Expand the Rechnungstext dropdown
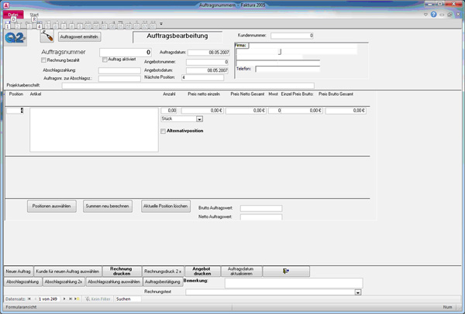The height and width of the screenshot is (314, 465). point(358,292)
